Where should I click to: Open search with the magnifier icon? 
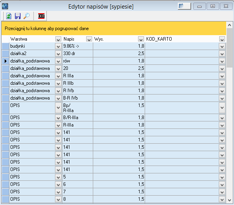click(x=27, y=16)
